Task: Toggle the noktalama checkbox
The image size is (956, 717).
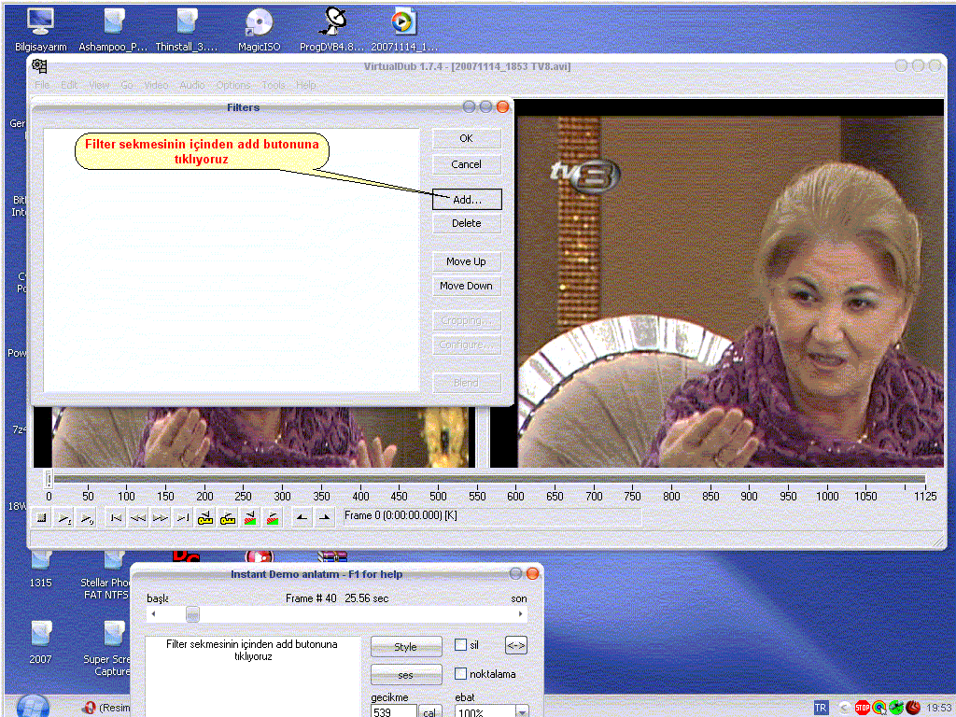Action: pos(461,674)
